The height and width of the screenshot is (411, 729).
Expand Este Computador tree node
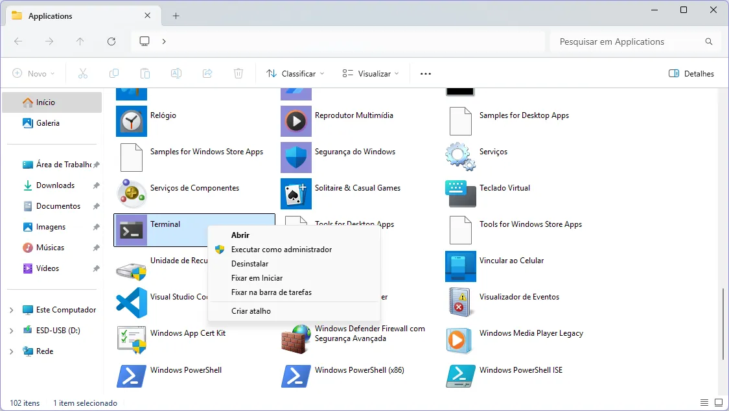coord(12,310)
